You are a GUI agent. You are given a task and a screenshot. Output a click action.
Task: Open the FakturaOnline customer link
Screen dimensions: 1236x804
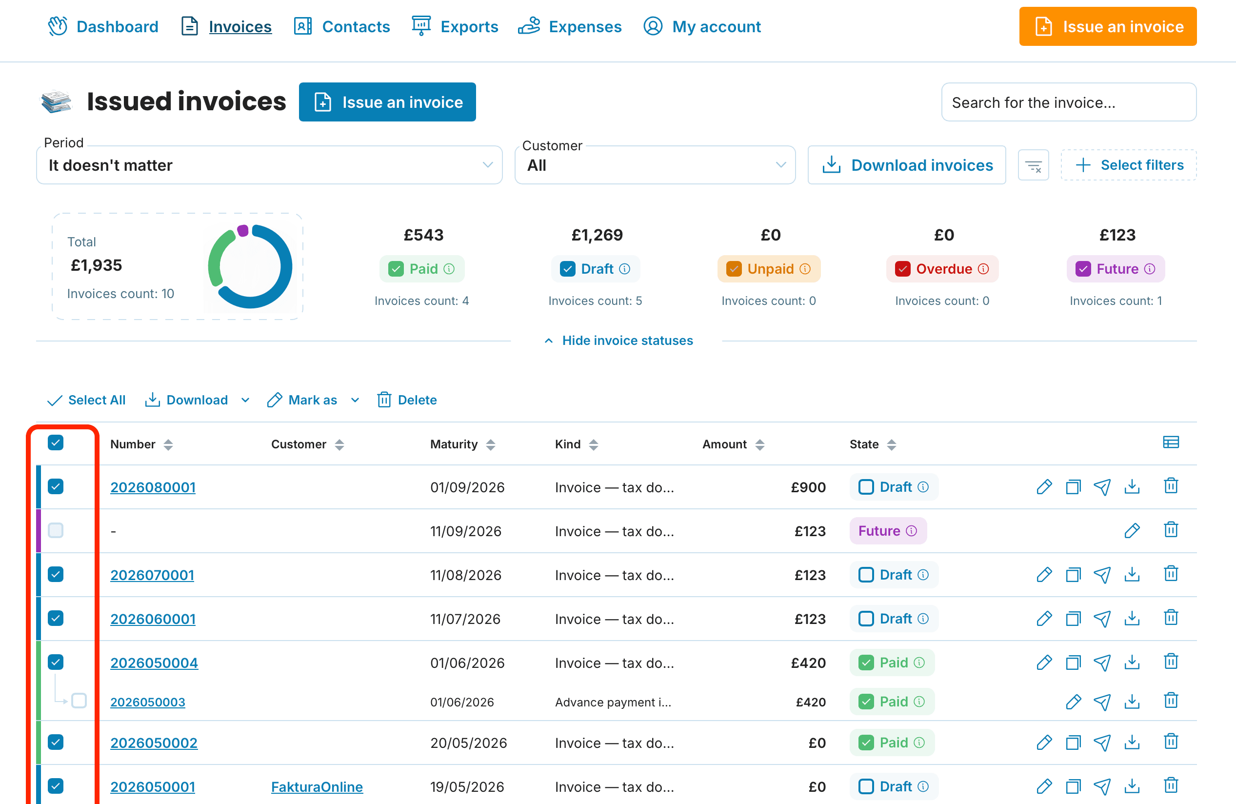coord(317,787)
